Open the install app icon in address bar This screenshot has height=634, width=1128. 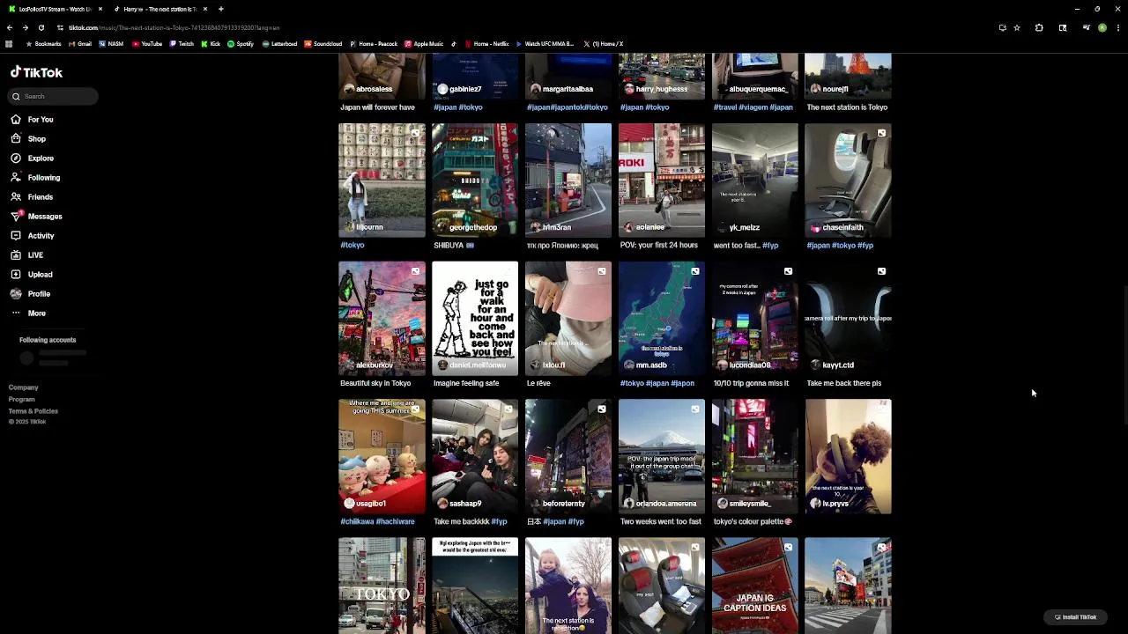coord(1002,28)
